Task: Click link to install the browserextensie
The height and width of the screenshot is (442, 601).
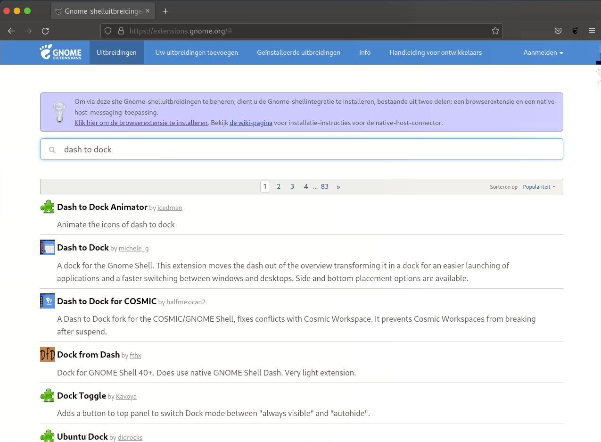Action: click(141, 123)
